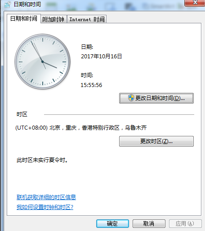This screenshot has width=205, height=231.
Task: Open link 联机获取详细的时区信息
Action: pos(46,197)
